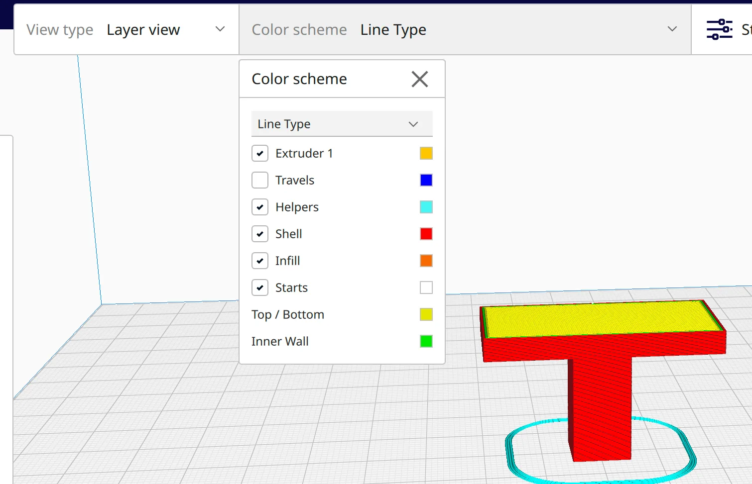Click the blue Travels color swatch
Screen dimensions: 752x484
coord(426,180)
